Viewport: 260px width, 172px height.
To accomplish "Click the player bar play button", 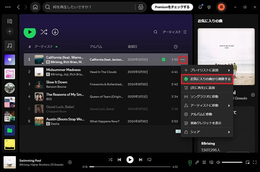I will click(x=130, y=160).
